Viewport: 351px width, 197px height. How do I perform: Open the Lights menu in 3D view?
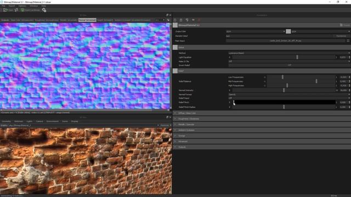point(29,121)
